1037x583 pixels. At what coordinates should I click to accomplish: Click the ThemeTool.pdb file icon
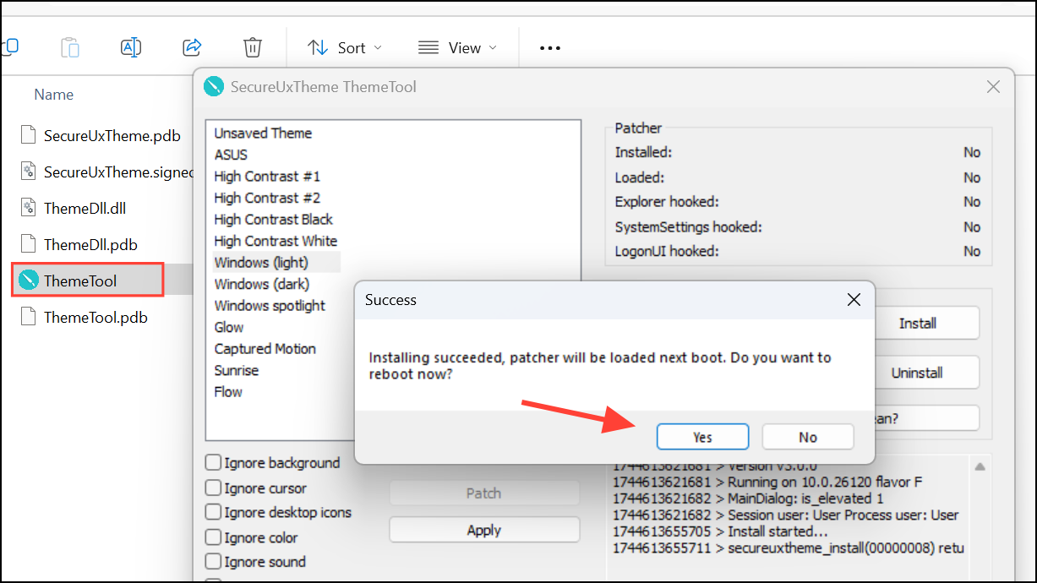(29, 317)
